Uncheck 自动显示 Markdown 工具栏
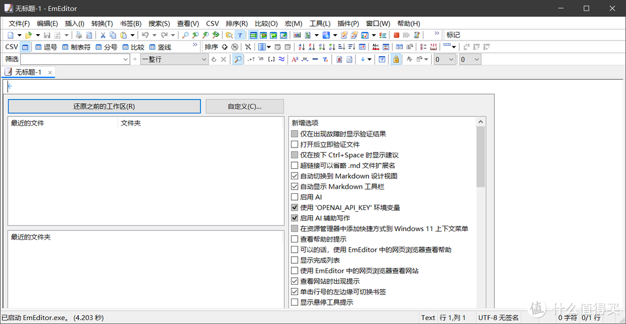This screenshot has height=324, width=626. tap(294, 186)
